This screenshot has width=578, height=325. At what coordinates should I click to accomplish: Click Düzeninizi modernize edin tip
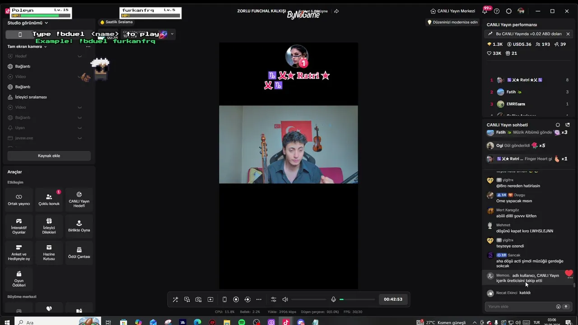tap(452, 22)
